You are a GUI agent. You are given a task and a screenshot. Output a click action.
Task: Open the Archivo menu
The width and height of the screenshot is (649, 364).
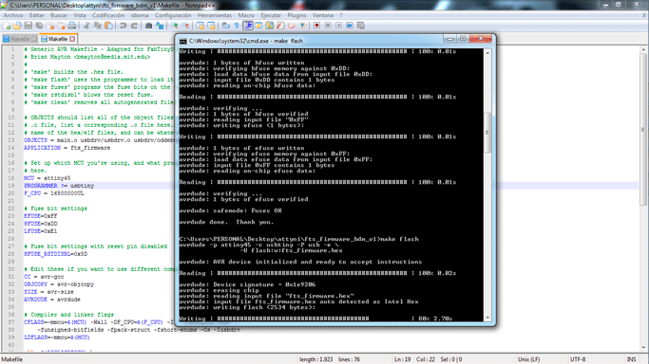(x=13, y=15)
